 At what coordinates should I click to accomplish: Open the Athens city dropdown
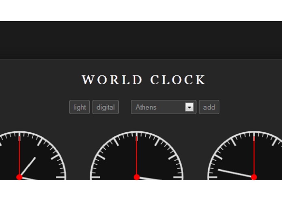(x=164, y=107)
